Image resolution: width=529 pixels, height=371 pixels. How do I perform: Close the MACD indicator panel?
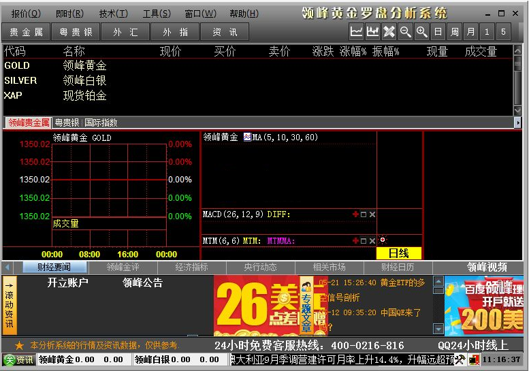[372, 214]
